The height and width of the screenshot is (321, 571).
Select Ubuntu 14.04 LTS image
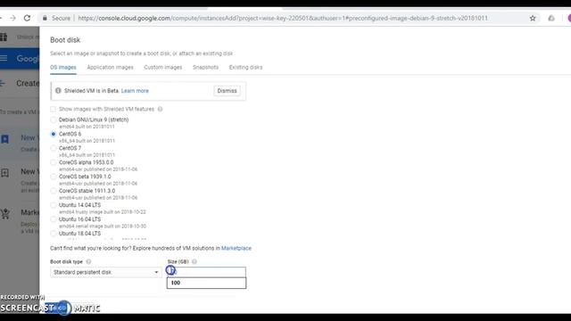point(54,205)
